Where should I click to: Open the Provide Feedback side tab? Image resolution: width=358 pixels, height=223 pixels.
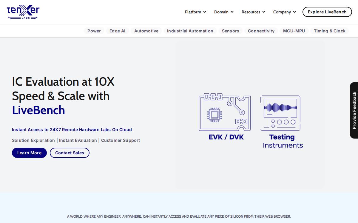[x=354, y=110]
